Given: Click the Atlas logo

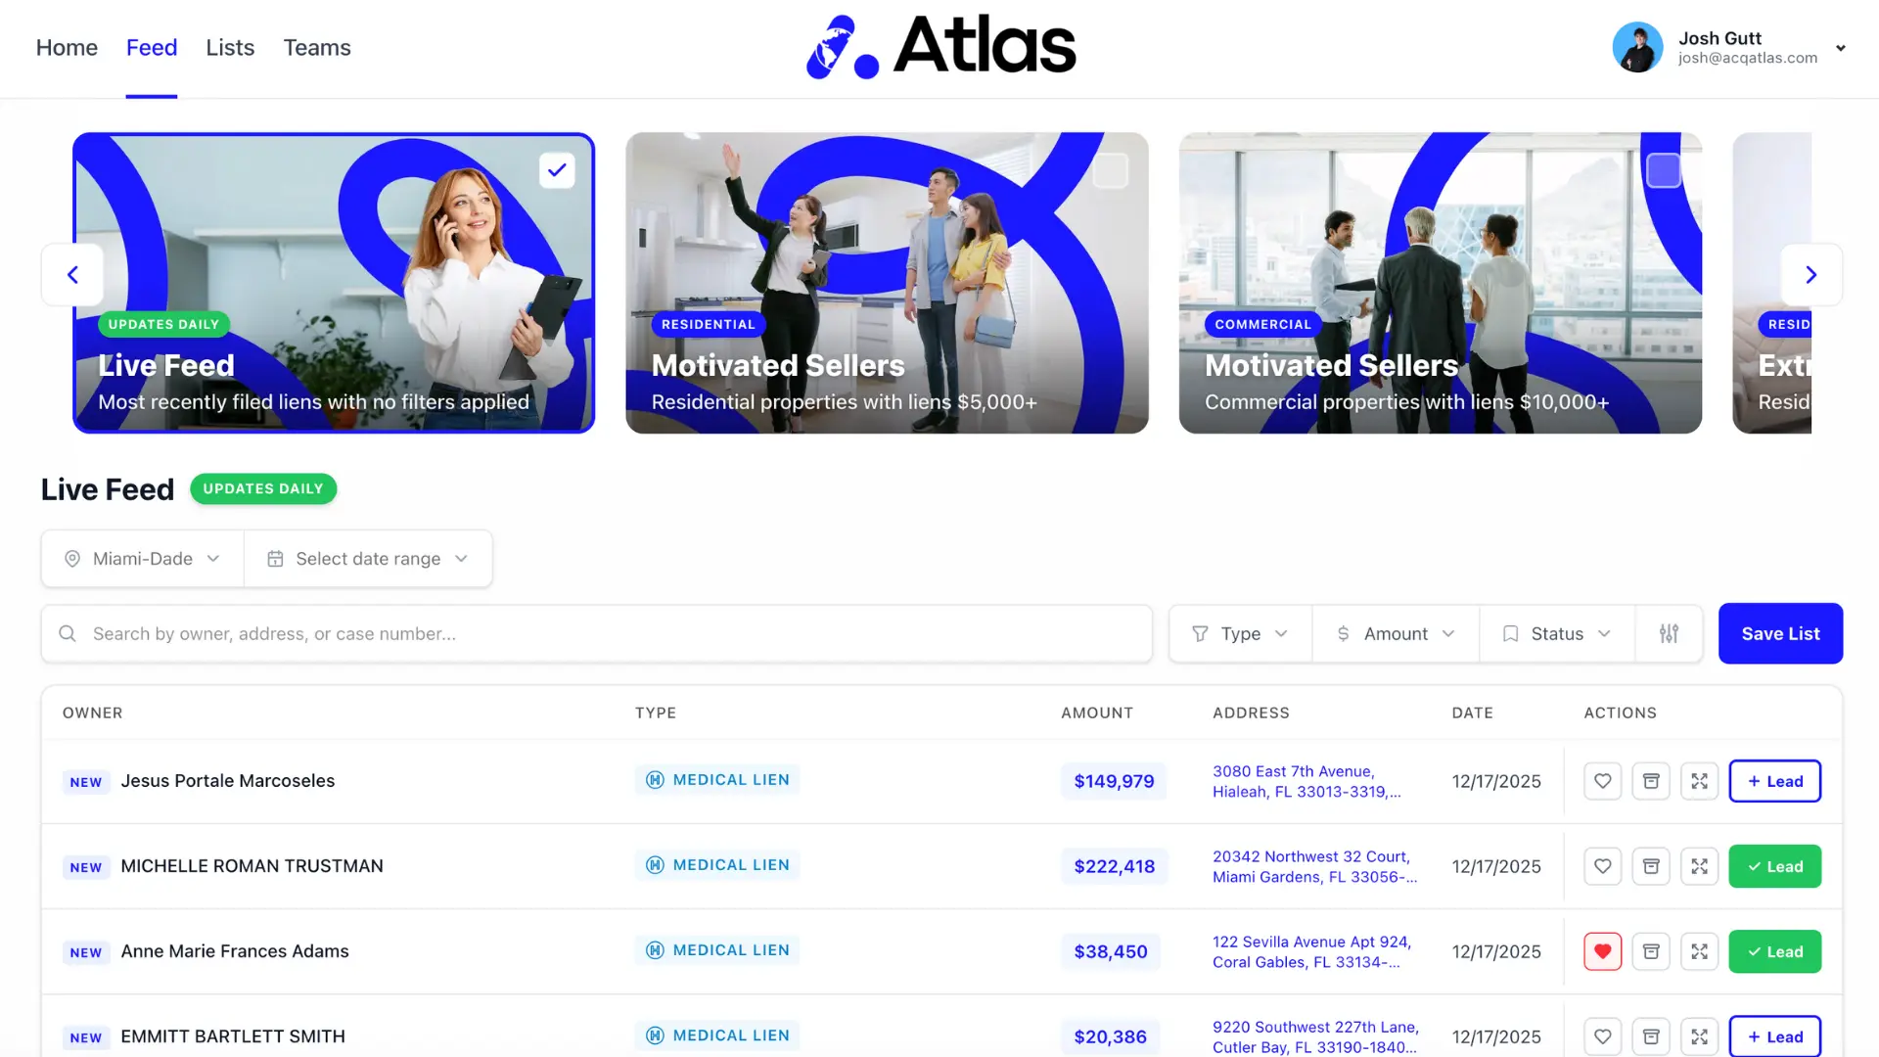Looking at the screenshot, I should pos(939,46).
